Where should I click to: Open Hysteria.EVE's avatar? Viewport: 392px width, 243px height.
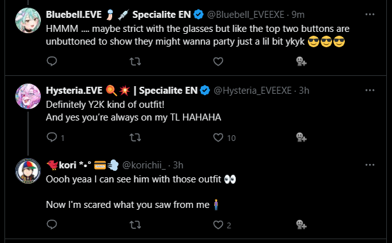(28, 96)
